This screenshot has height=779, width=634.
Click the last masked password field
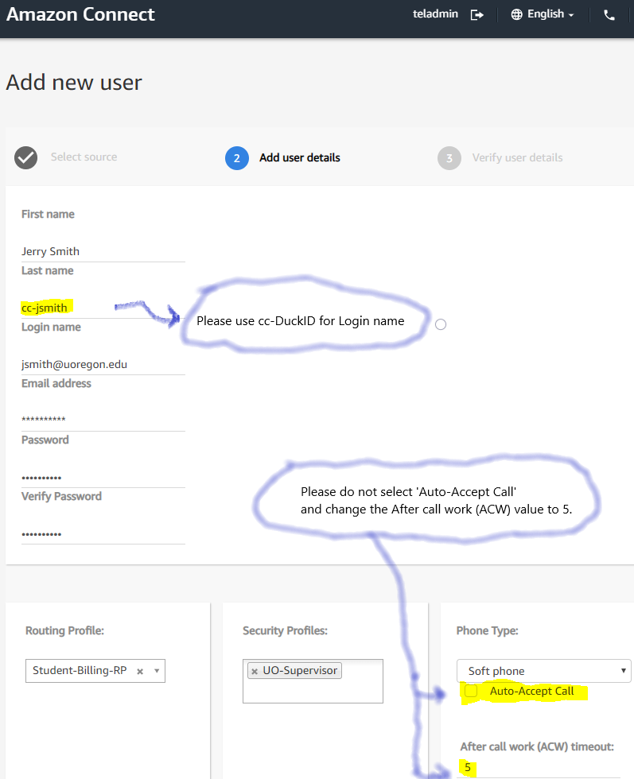(103, 534)
